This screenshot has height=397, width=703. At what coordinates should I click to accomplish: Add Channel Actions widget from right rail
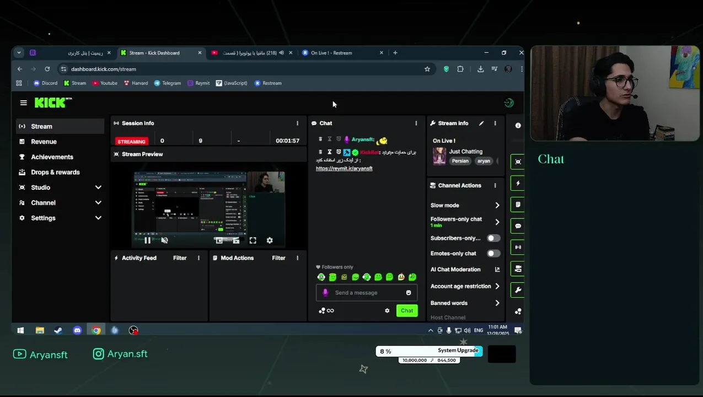pyautogui.click(x=518, y=269)
